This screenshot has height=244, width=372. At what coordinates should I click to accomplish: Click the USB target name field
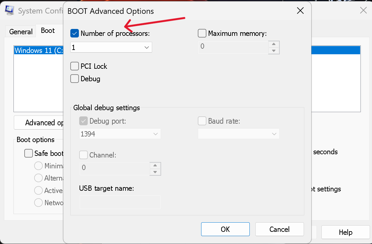coord(120,202)
